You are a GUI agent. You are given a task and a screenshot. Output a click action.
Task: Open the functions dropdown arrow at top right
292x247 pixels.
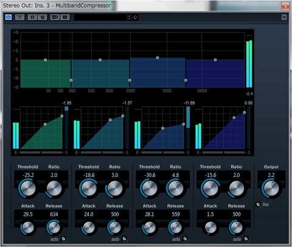[284, 18]
